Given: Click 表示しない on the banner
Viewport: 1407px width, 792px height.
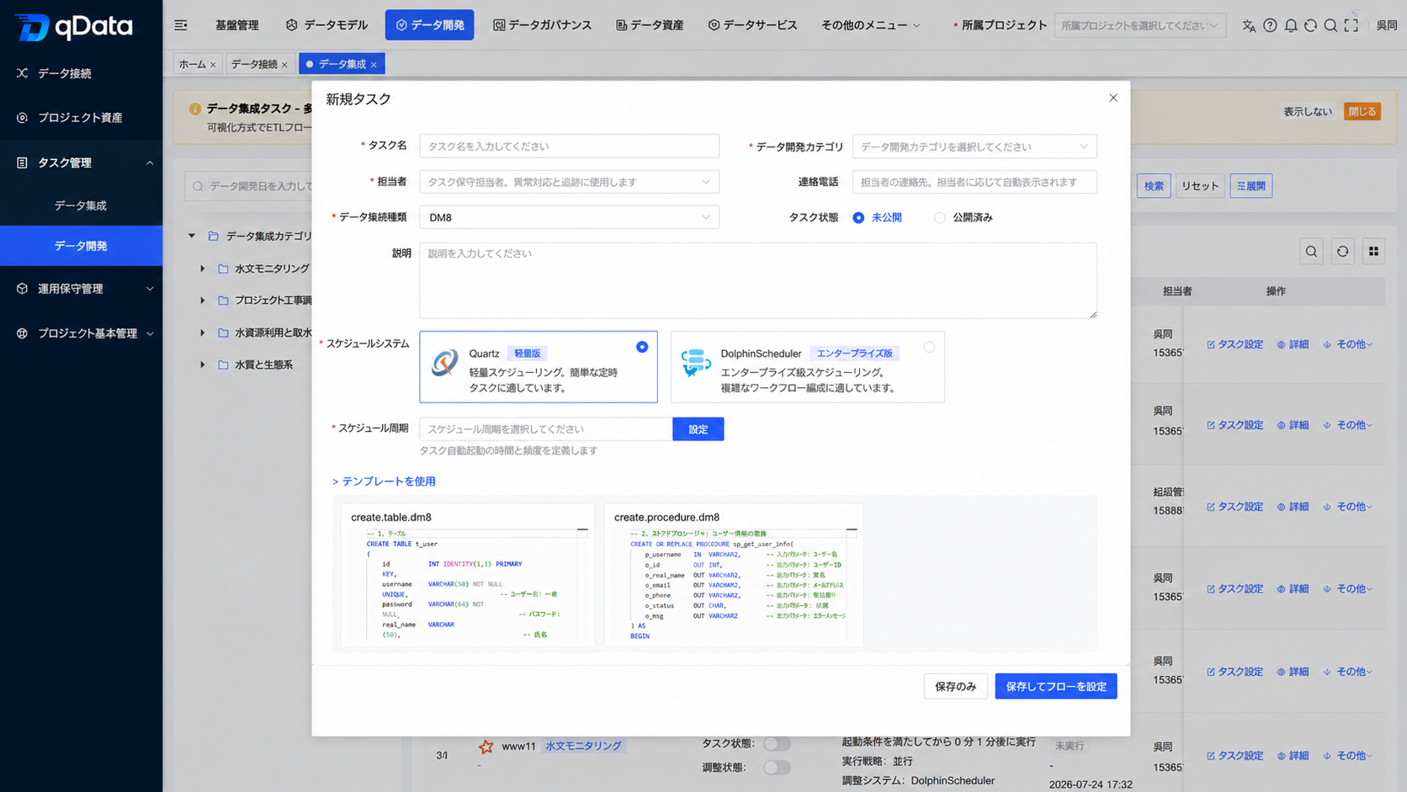Looking at the screenshot, I should pos(1307,111).
